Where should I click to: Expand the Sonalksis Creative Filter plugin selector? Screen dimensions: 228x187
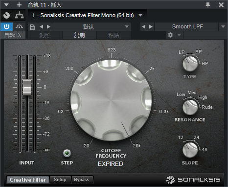140,15
